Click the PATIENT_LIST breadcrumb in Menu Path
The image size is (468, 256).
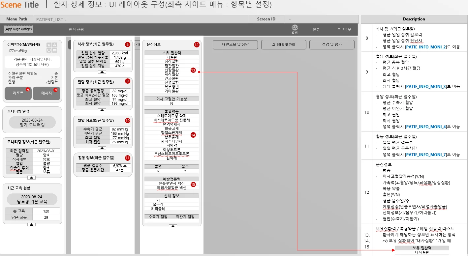[x=51, y=19]
